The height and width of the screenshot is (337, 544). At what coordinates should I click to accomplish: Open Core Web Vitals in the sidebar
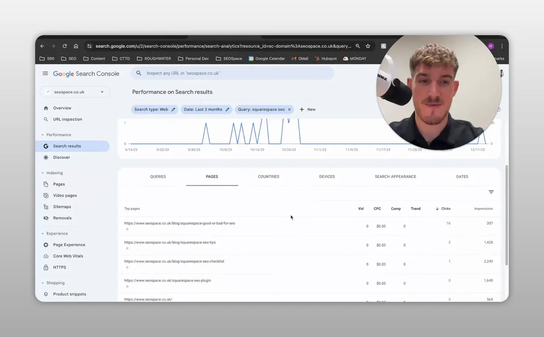pos(68,256)
